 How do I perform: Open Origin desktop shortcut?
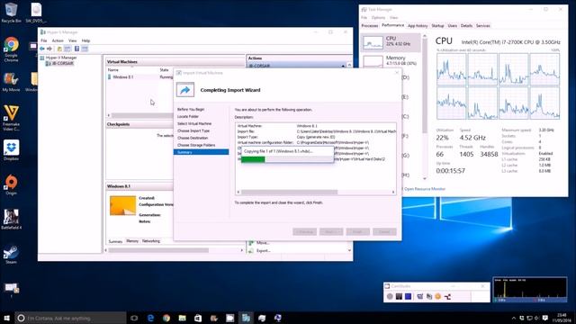coord(11,184)
